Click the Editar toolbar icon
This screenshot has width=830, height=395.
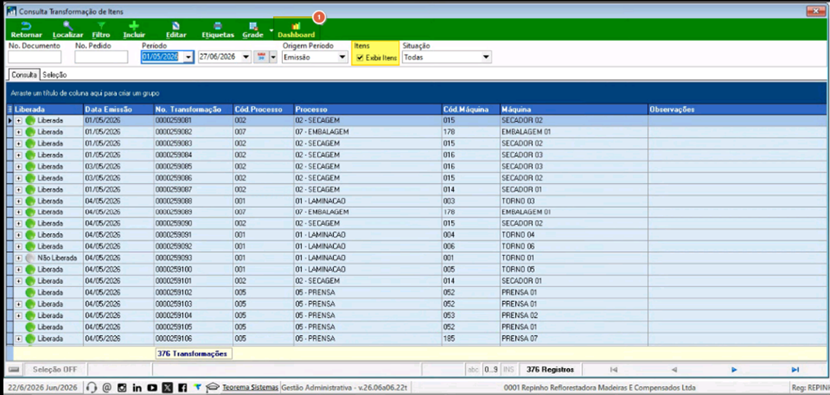click(x=176, y=29)
